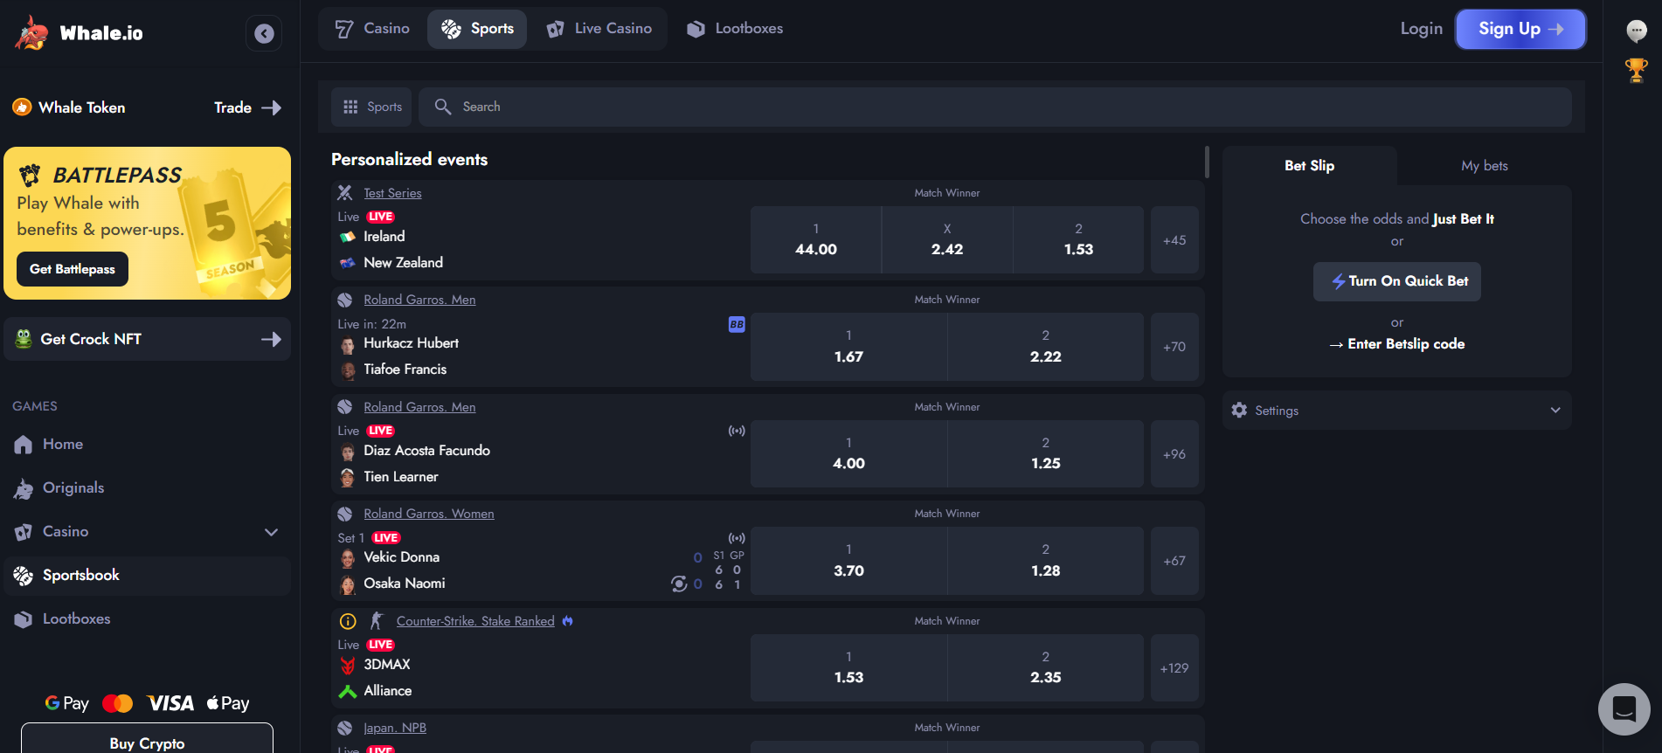The height and width of the screenshot is (753, 1662).
Task: Turn On Quick Bet
Action: [x=1397, y=281]
